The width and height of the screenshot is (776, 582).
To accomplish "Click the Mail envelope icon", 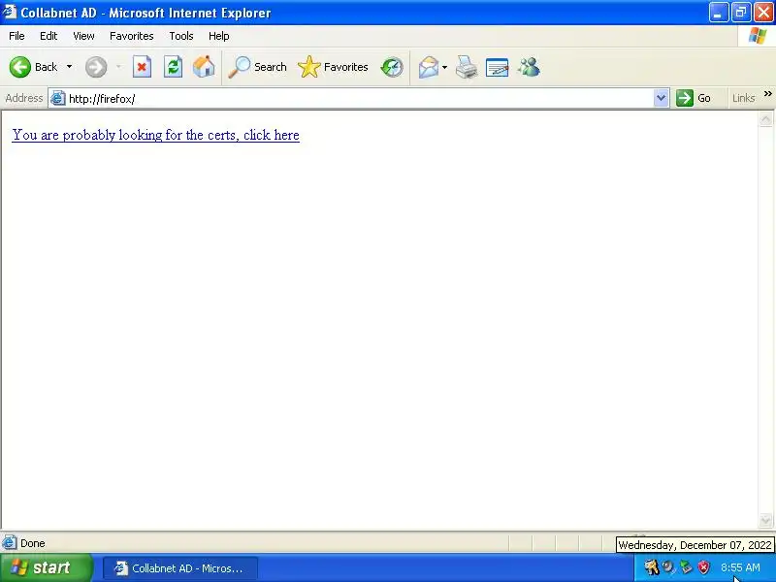I will point(428,67).
